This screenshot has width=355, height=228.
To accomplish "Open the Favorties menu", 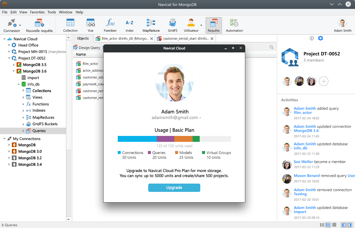I will (x=37, y=12).
